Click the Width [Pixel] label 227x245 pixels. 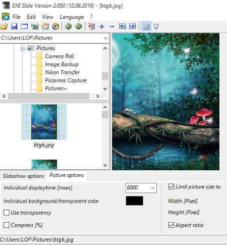tap(183, 201)
